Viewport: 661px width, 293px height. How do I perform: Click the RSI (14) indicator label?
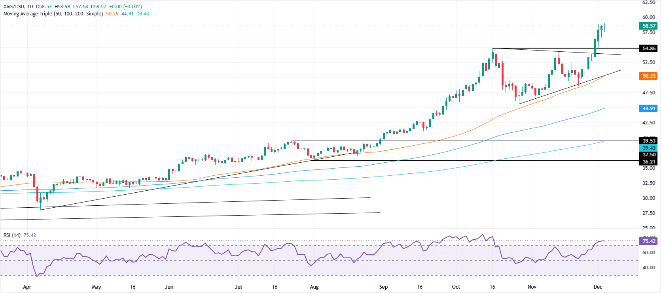[x=12, y=235]
